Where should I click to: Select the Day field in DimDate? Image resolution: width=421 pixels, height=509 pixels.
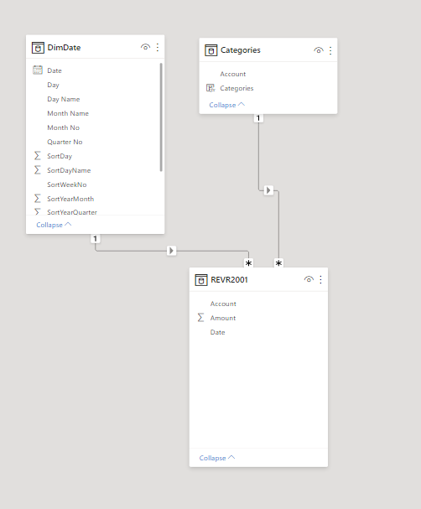click(x=53, y=85)
